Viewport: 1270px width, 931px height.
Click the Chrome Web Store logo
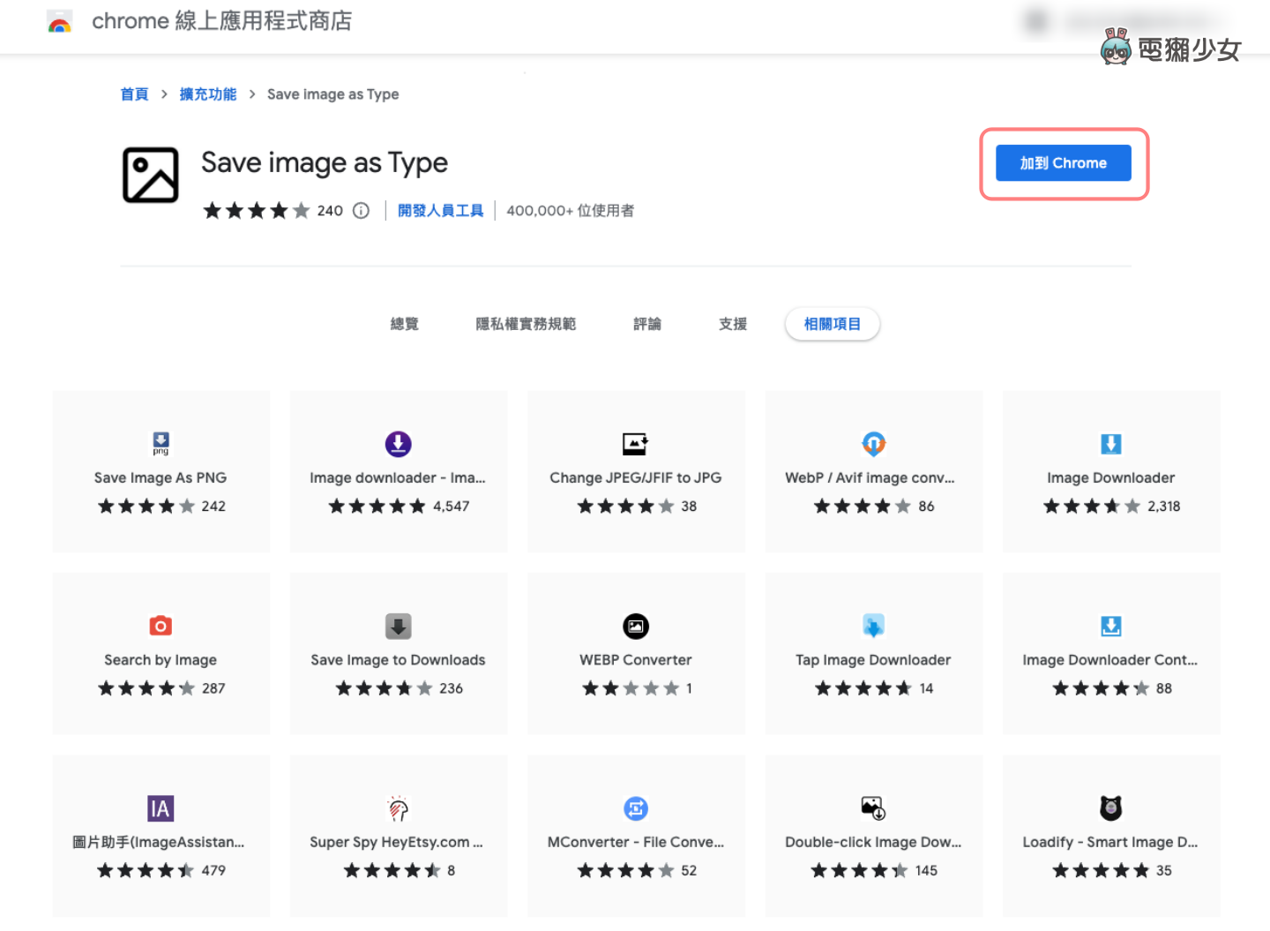pyautogui.click(x=58, y=22)
